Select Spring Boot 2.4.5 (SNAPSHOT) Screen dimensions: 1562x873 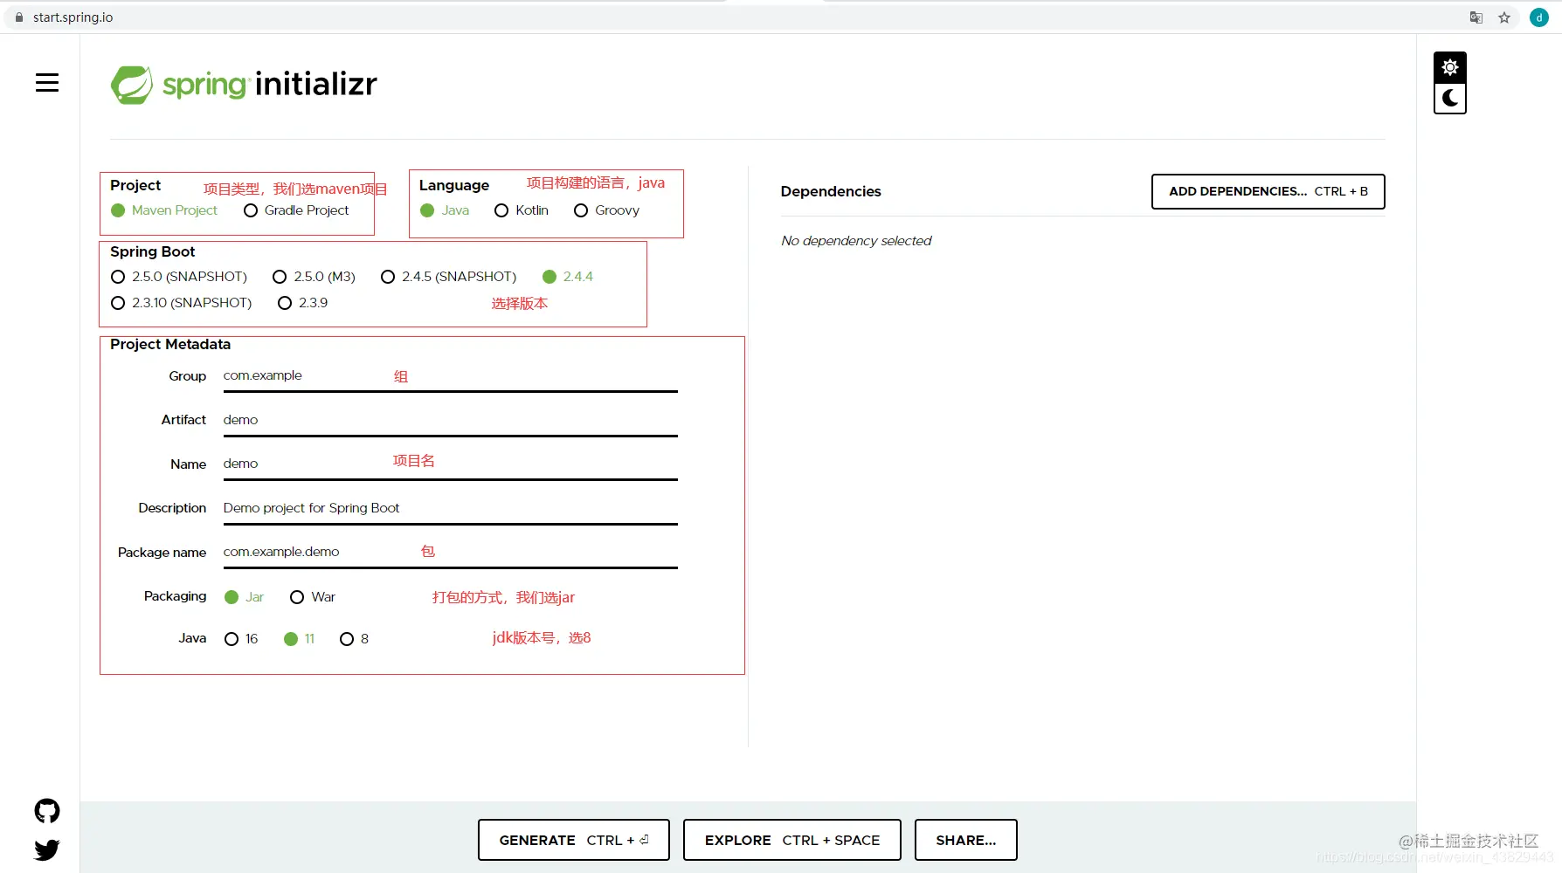click(448, 277)
